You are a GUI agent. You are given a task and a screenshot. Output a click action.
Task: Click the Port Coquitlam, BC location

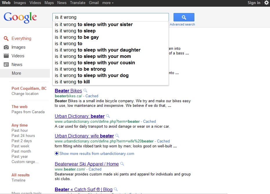point(29,88)
